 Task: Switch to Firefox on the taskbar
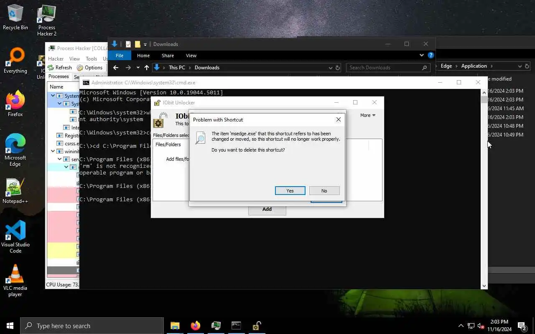[195, 326]
